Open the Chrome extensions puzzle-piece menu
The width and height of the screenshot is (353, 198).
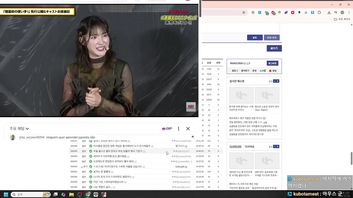[319, 12]
